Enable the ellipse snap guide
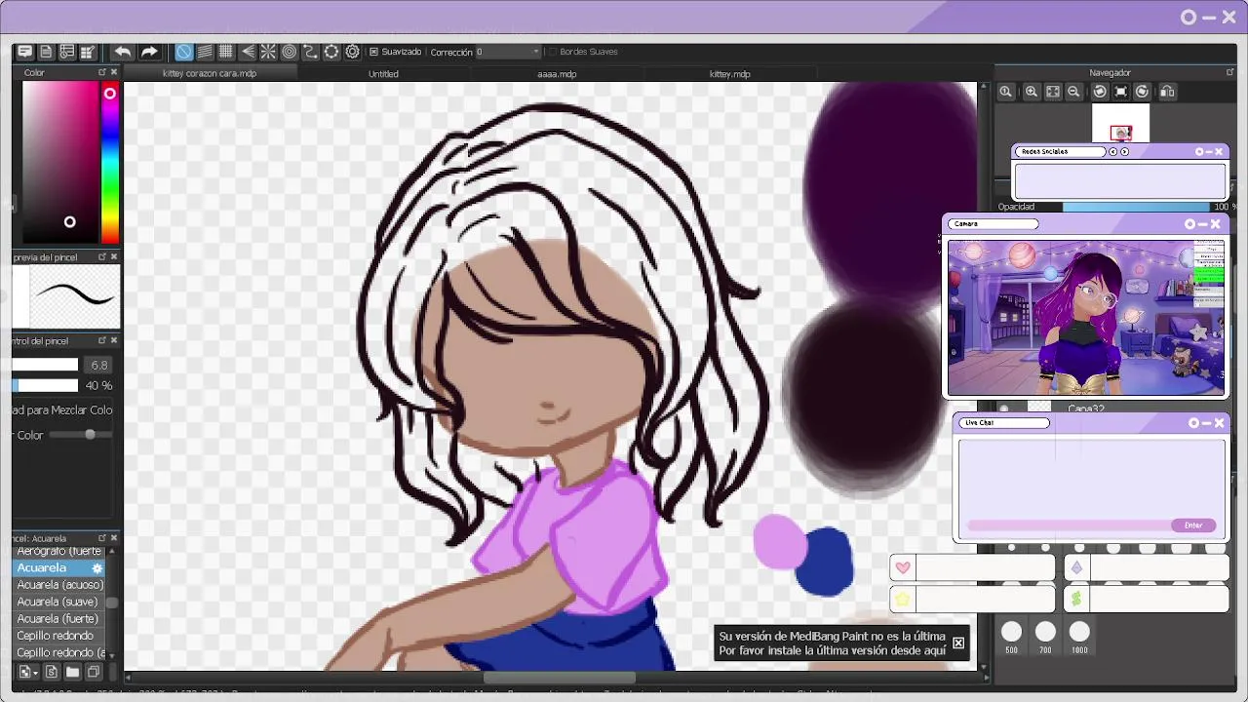The height and width of the screenshot is (702, 1248). point(331,52)
